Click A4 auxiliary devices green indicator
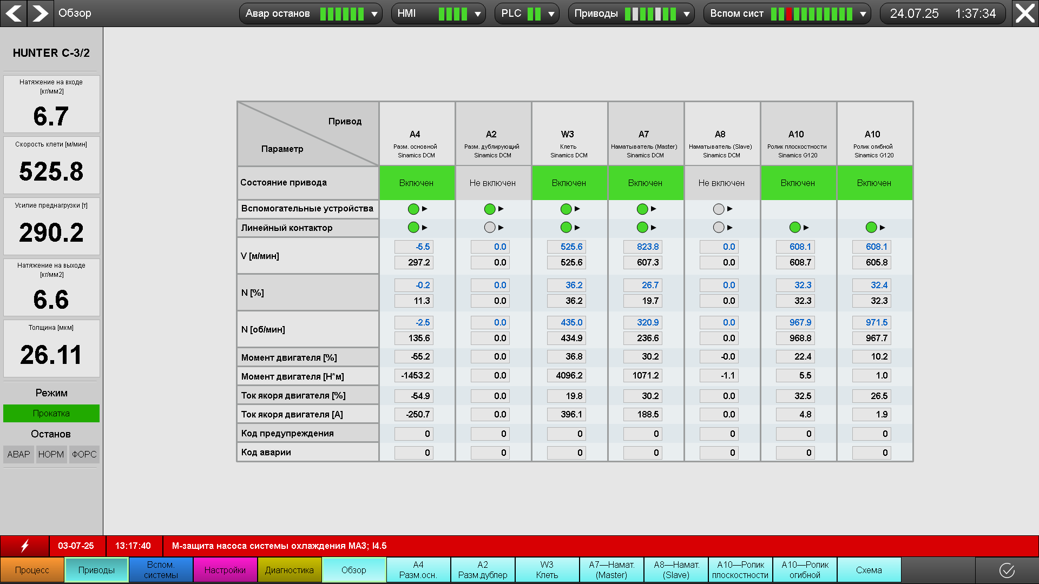The image size is (1039, 584). pos(413,209)
